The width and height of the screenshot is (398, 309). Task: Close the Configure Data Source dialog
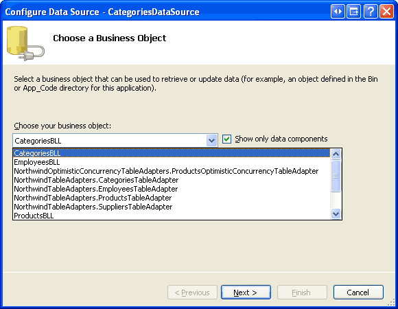tap(386, 12)
